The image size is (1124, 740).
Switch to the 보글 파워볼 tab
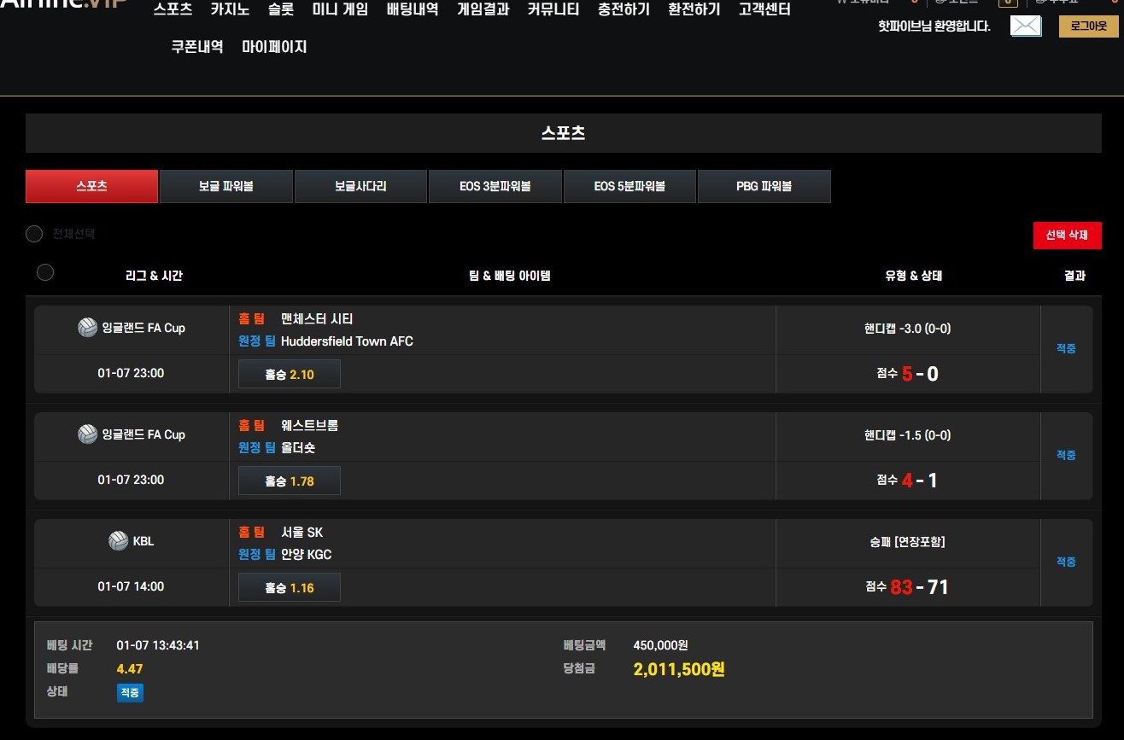(226, 186)
